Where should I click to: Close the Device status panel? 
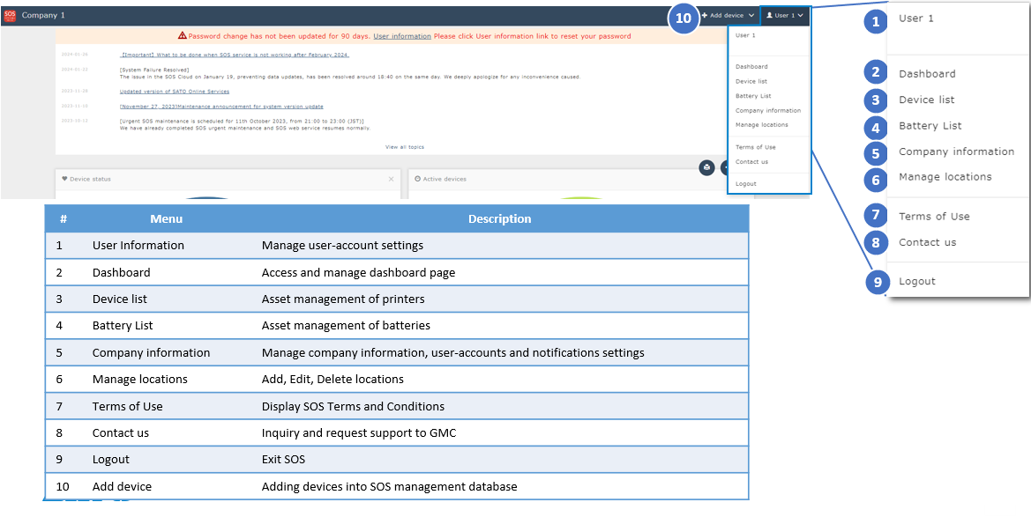click(392, 179)
